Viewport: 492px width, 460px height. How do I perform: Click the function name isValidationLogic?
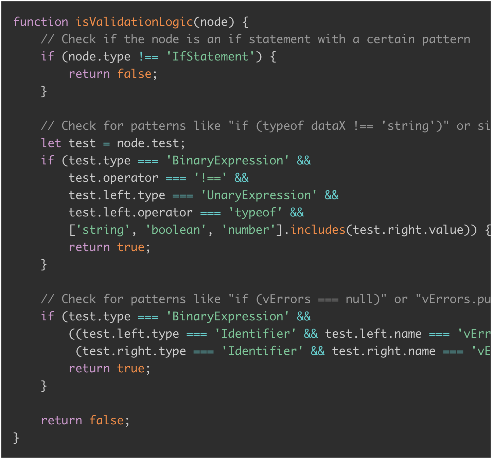134,22
